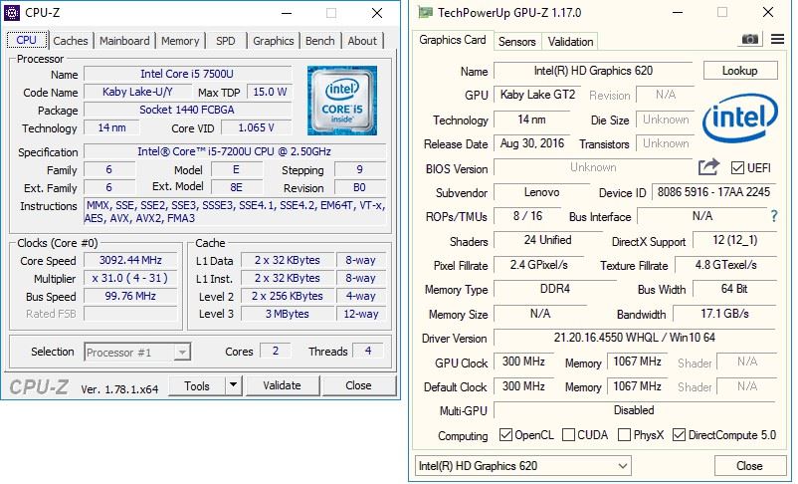Click the Intel logo in GPU-Z
The width and height of the screenshot is (798, 484).
[740, 118]
